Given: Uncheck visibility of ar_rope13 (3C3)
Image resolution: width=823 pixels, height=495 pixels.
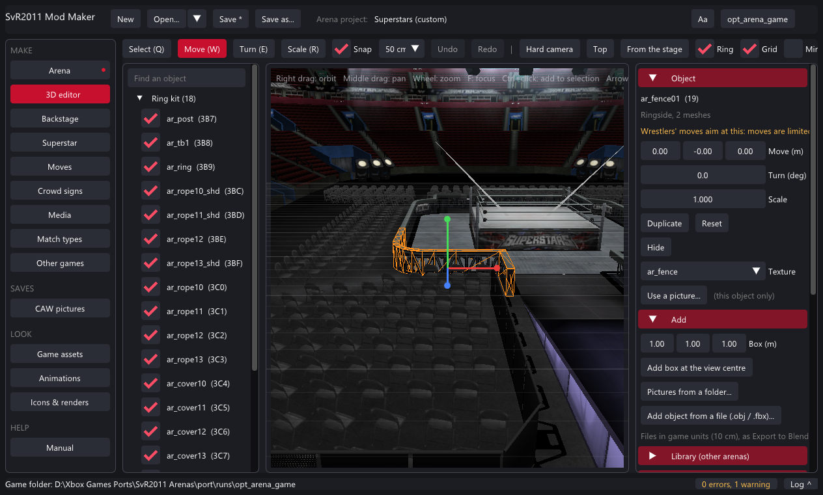Looking at the screenshot, I should pos(150,360).
